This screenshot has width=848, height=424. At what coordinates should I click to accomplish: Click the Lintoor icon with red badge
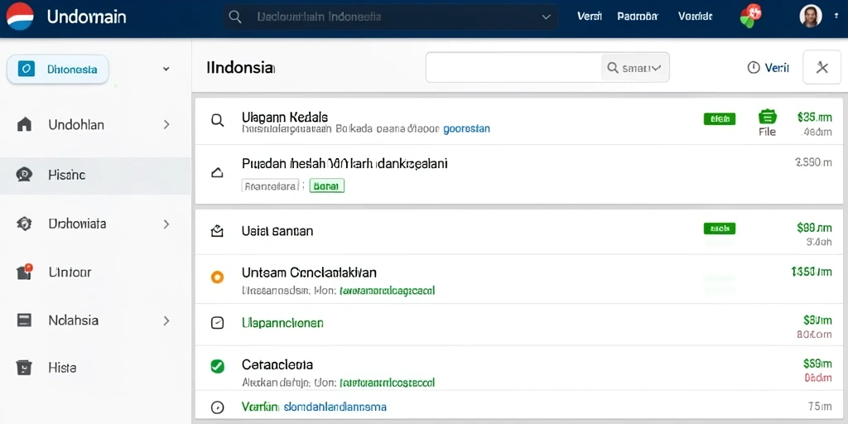point(24,272)
